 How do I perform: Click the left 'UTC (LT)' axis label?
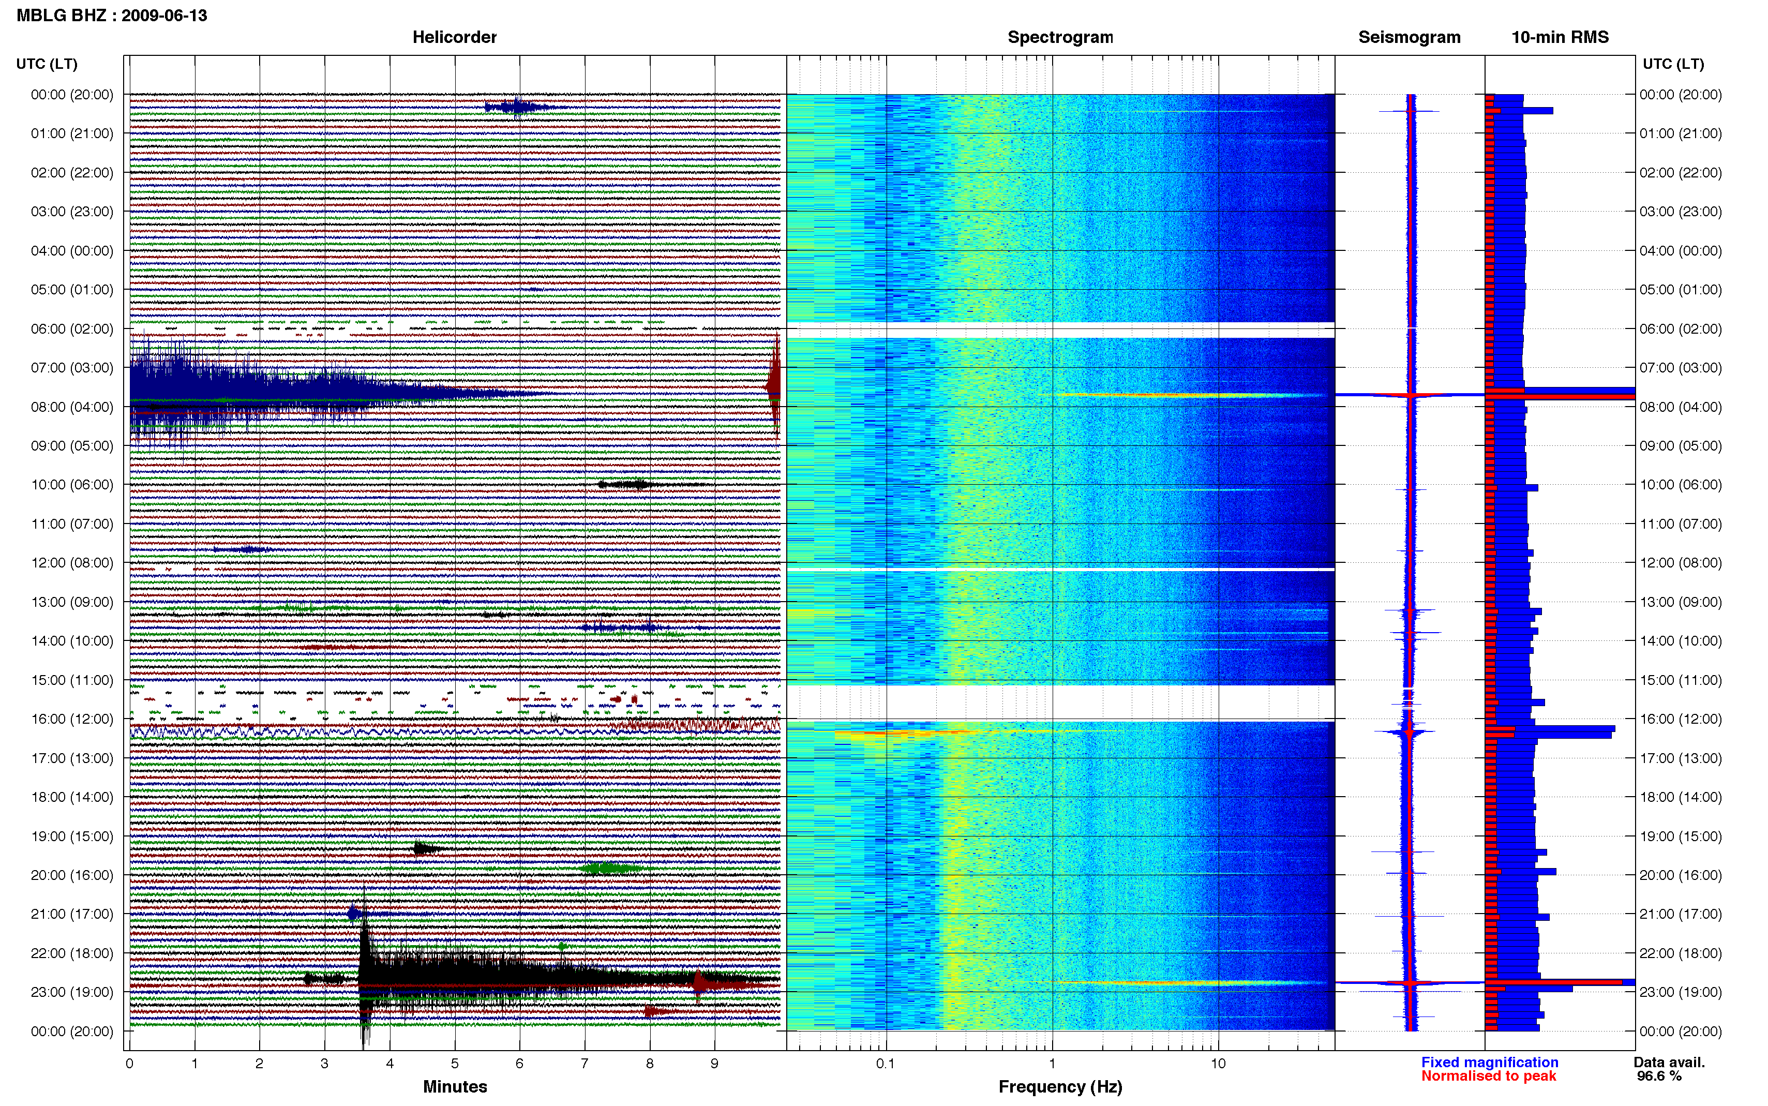tap(47, 64)
